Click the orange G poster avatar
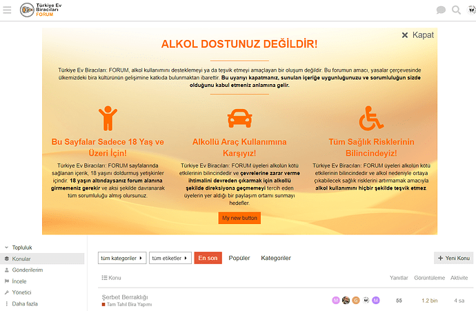476x311 pixels. point(356,301)
